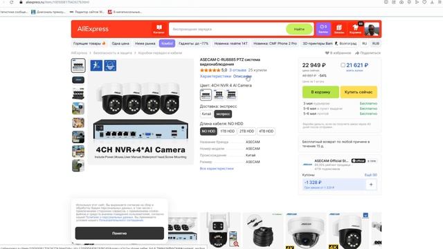This screenshot has height=249, width=443.
Task: Click the browser address bar URL
Action: point(57,2)
